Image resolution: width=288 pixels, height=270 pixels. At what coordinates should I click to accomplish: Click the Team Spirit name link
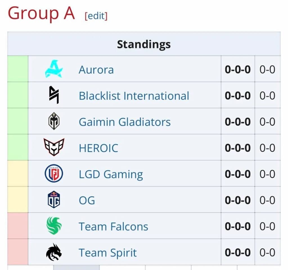pyautogui.click(x=107, y=252)
